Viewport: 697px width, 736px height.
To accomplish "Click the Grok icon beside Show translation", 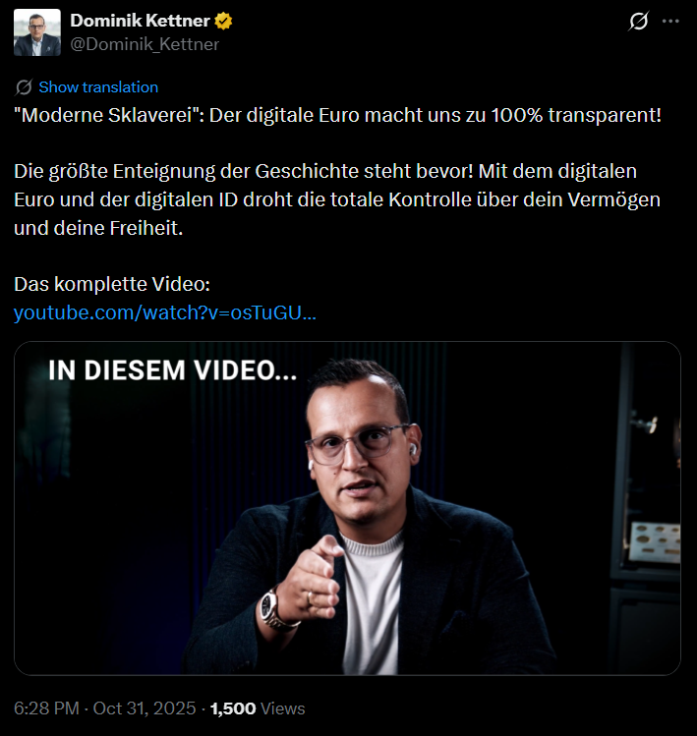I will coord(24,87).
